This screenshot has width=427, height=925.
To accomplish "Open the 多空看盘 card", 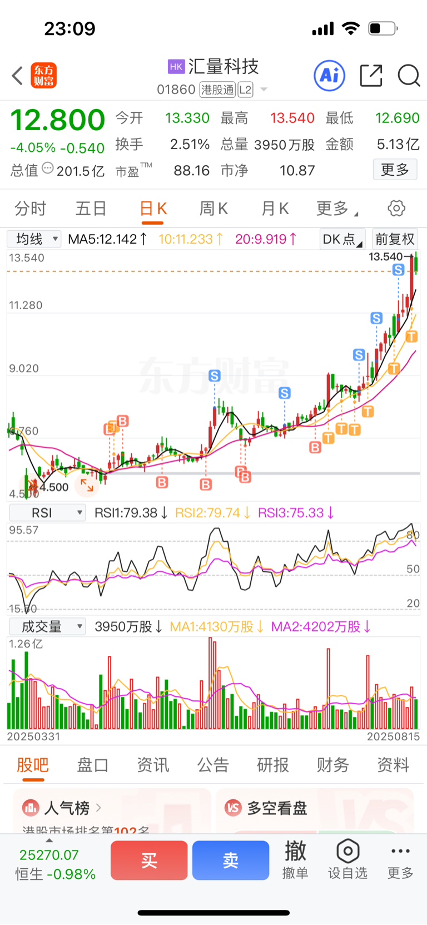I will click(x=315, y=811).
